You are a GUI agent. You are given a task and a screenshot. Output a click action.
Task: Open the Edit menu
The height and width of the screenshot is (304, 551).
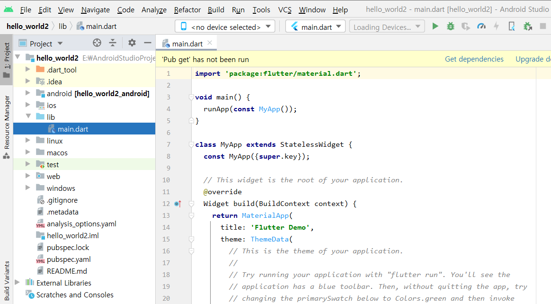coord(44,10)
